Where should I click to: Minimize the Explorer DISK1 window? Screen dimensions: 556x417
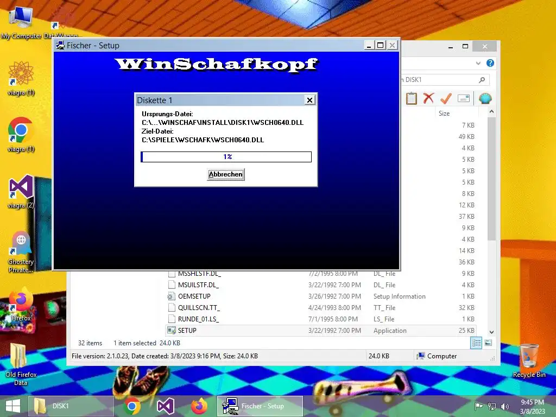point(450,47)
